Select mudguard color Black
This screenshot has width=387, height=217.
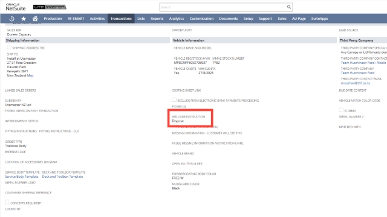(176, 188)
